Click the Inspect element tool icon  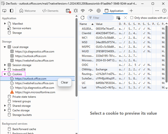(x=4, y=11)
